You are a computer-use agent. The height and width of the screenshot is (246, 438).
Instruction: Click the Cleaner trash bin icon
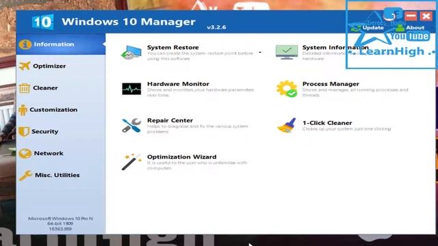pyautogui.click(x=25, y=88)
